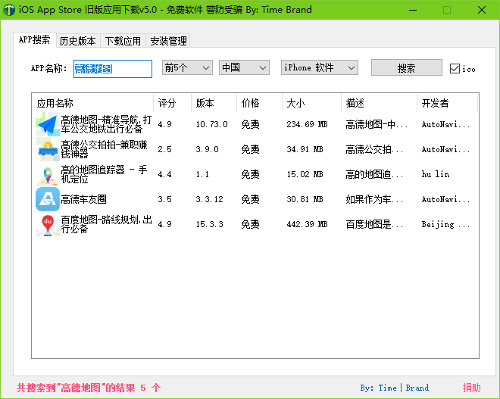
Task: Click the 百度地图 app icon
Action: click(48, 224)
